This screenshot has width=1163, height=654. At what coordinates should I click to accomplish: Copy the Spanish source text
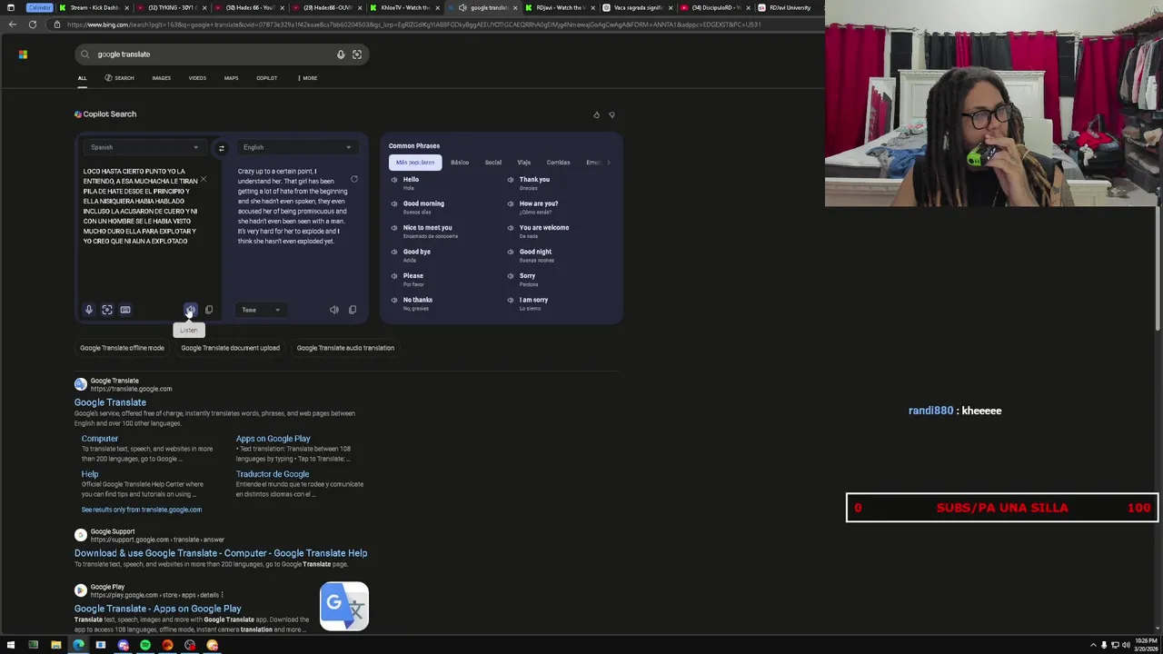[209, 310]
